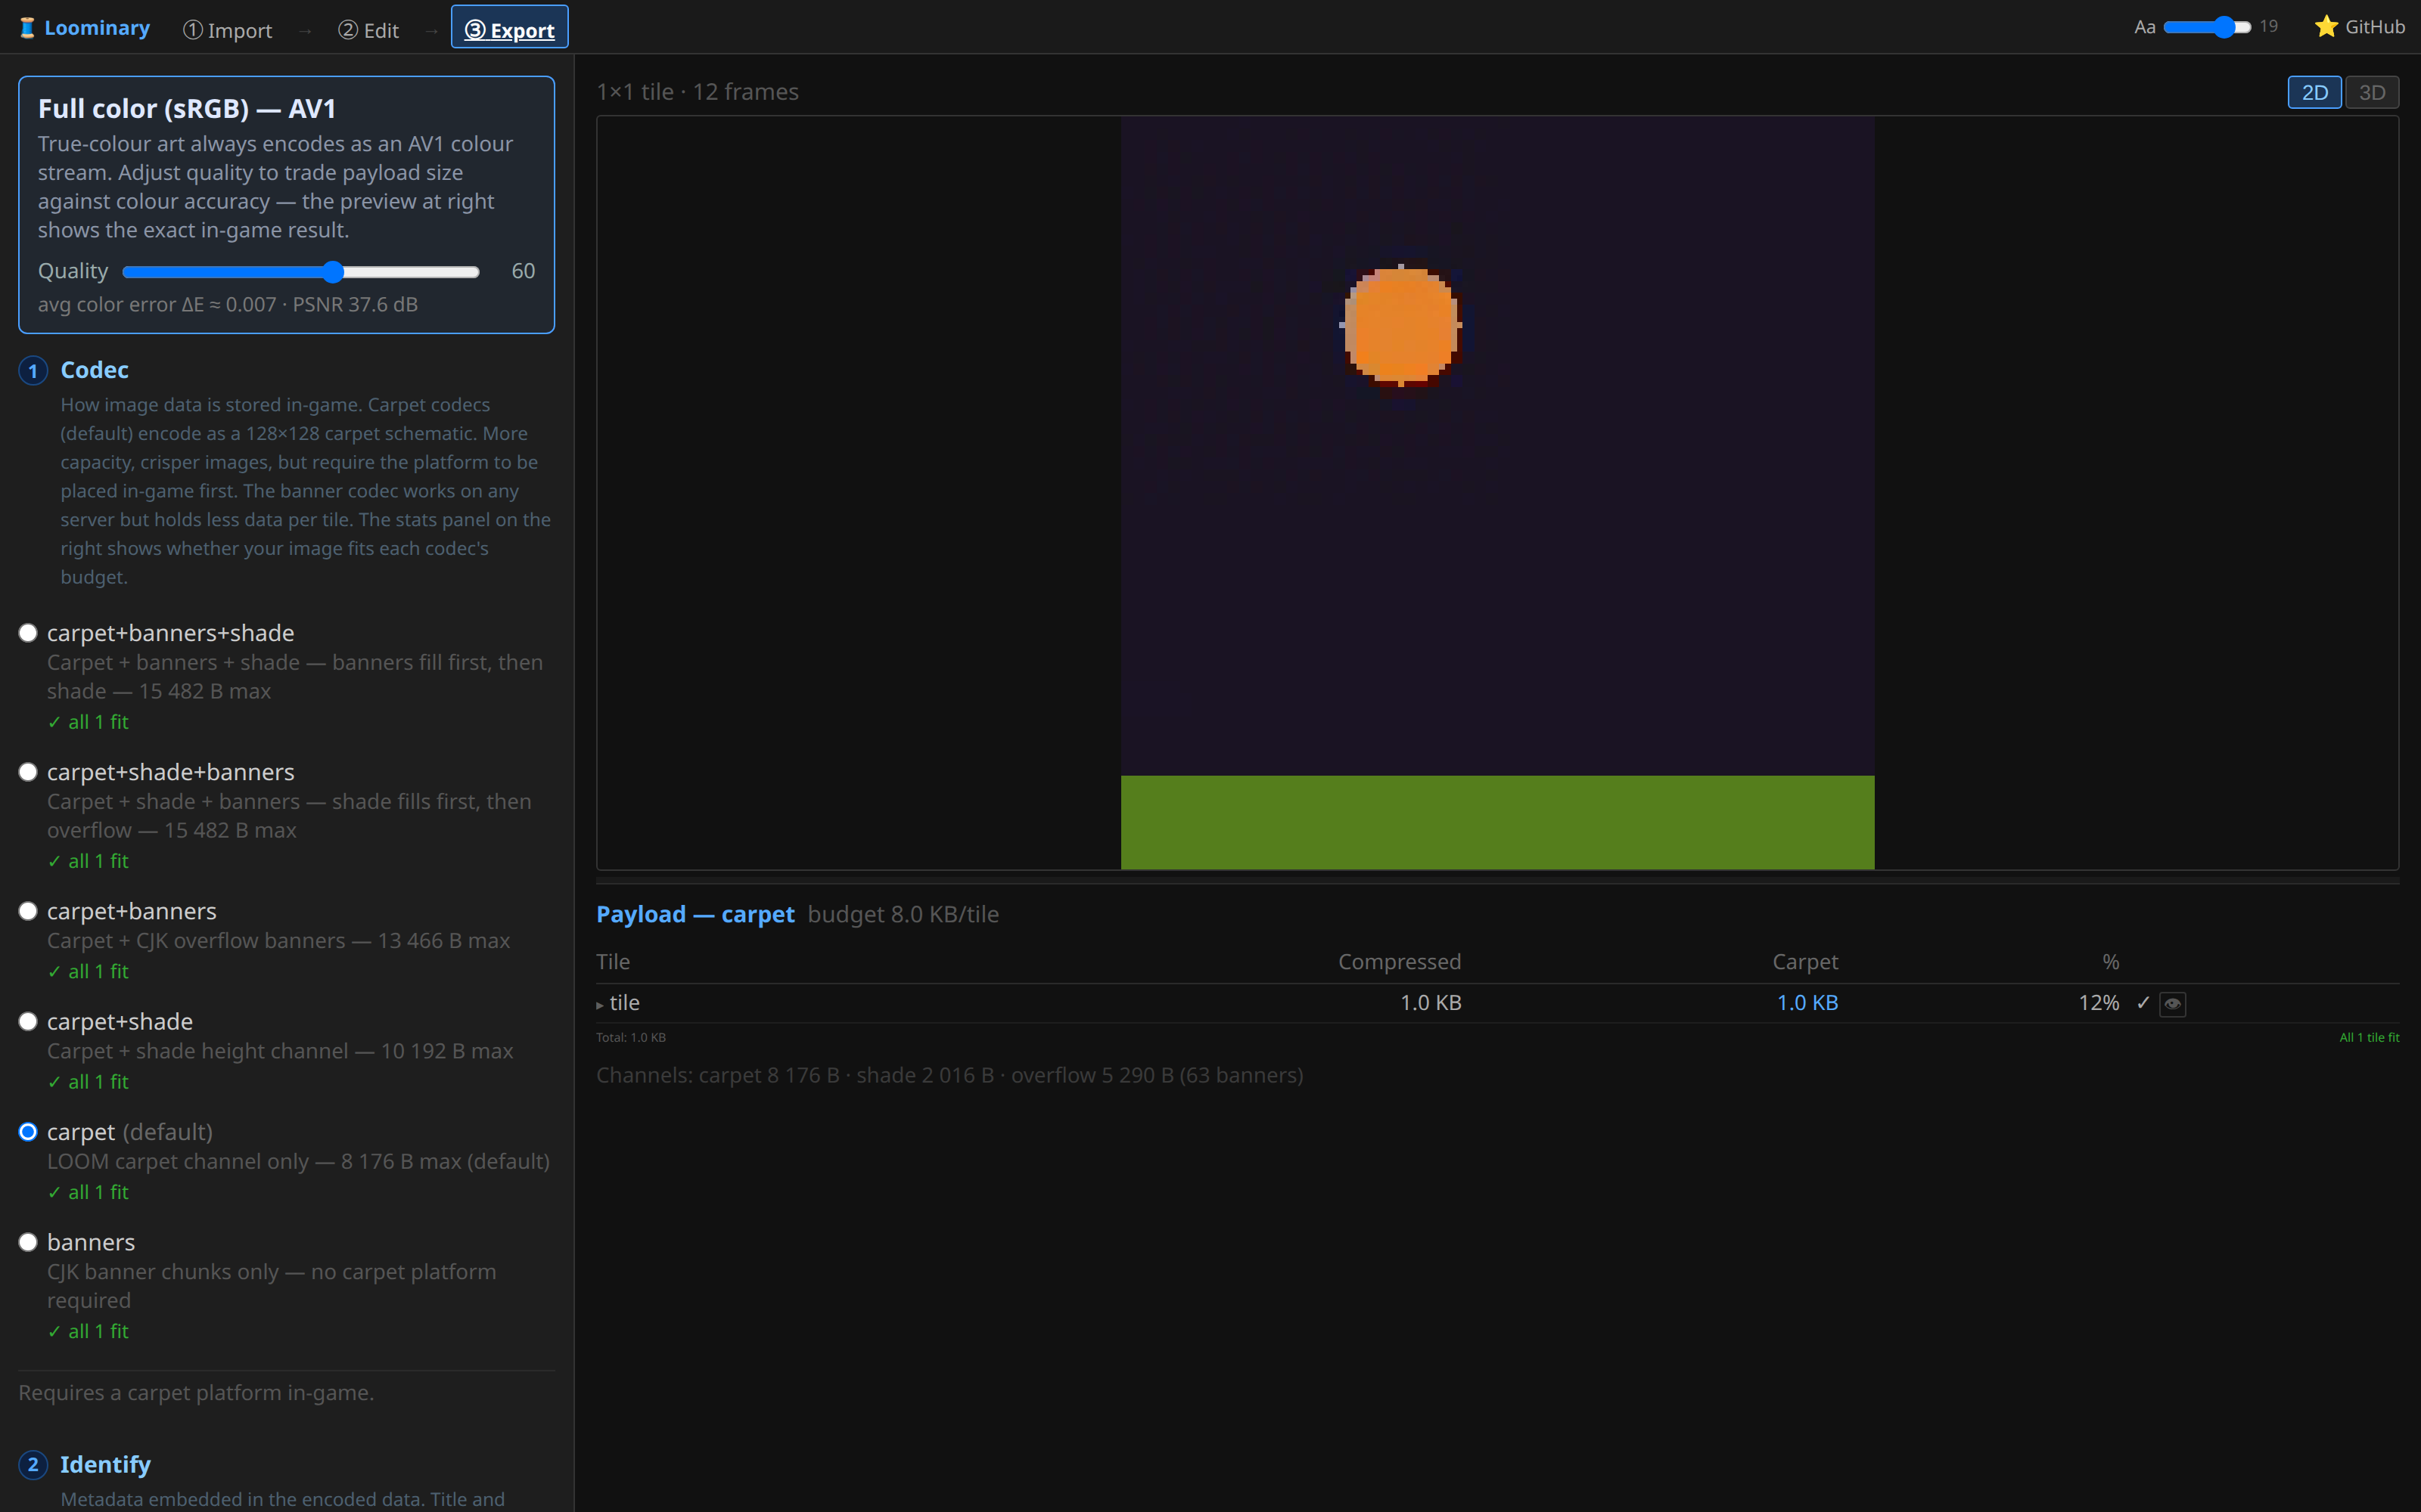Click the avg color error PSNR readout

[x=228, y=304]
